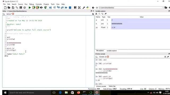Open the View menu
Viewport: 170px width, 95px height.
[x=58, y=4]
